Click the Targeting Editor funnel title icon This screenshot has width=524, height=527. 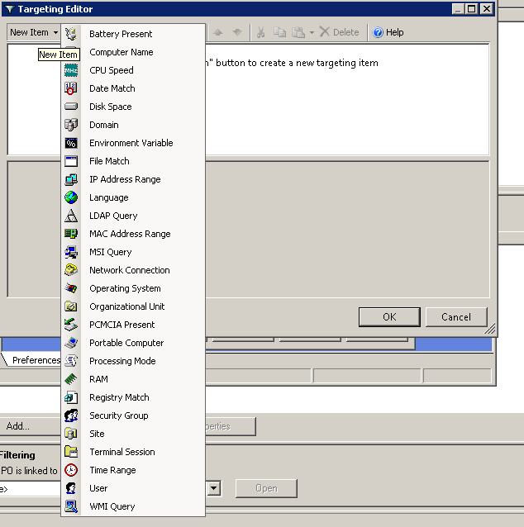10,9
